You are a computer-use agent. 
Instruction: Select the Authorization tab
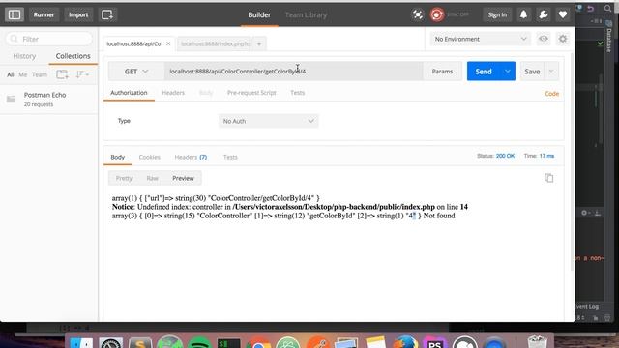pos(129,93)
